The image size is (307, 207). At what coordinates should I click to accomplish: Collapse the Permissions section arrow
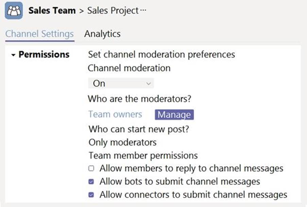pos(13,55)
